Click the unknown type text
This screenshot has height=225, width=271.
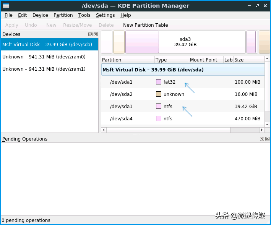click(x=174, y=94)
